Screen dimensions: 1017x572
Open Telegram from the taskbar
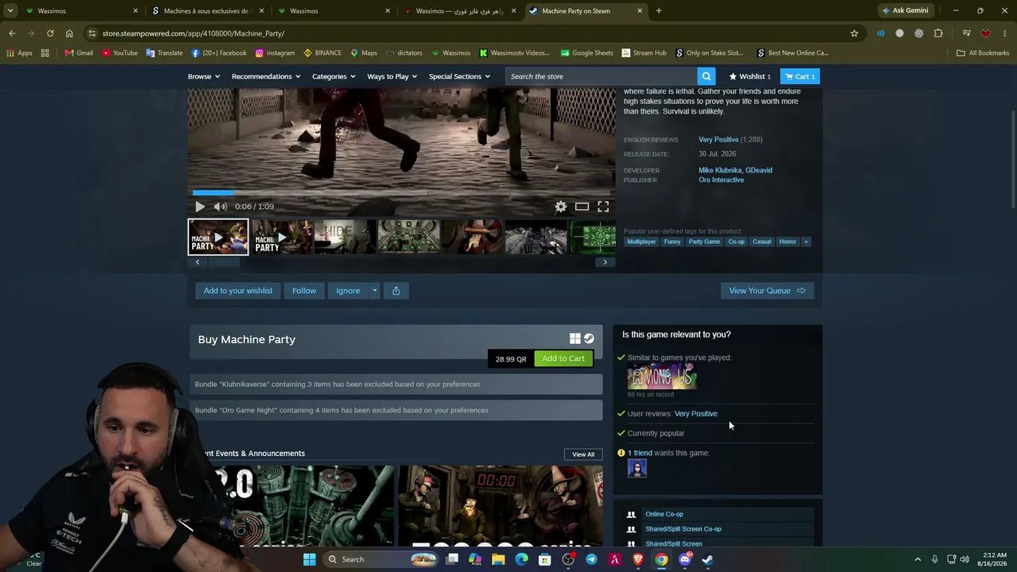pos(591,559)
